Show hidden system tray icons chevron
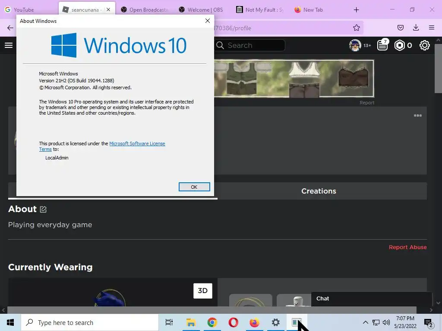The width and height of the screenshot is (442, 331). click(365, 322)
